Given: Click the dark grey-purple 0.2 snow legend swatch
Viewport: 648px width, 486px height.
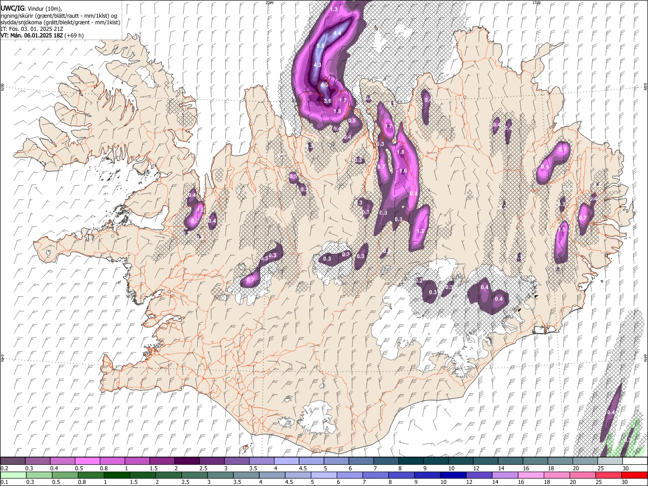Looking at the screenshot, I should click(x=13, y=461).
